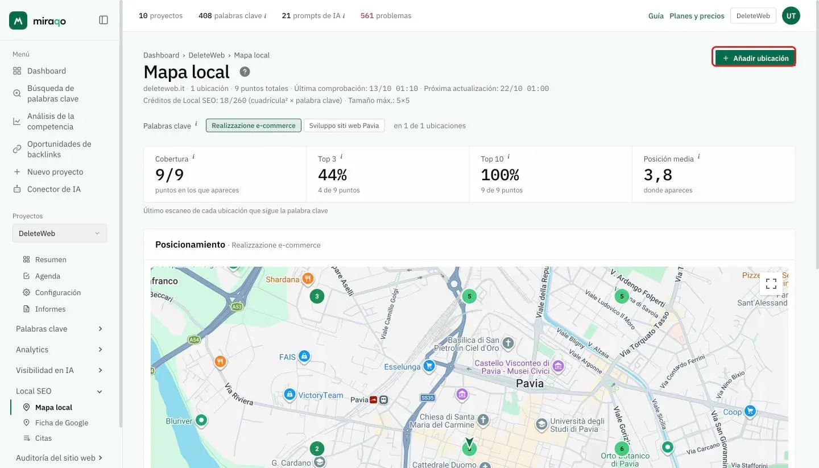Click the Coop shopping marker on the map
This screenshot has height=468, width=819.
[750, 411]
